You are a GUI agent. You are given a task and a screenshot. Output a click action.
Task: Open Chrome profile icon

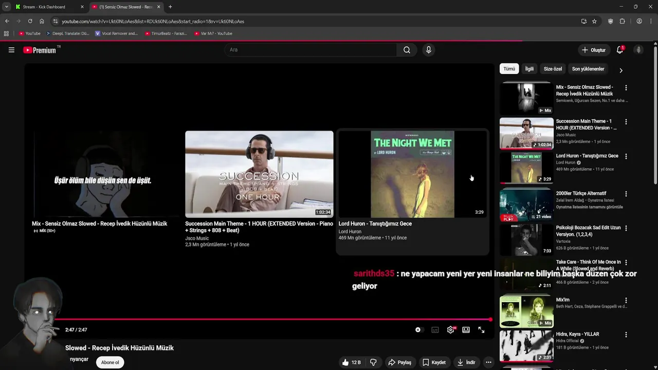coord(639,21)
